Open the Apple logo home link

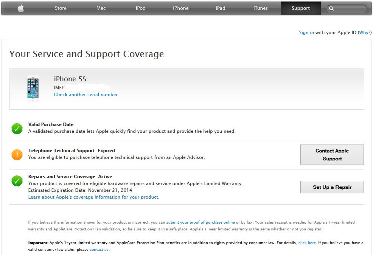pyautogui.click(x=21, y=8)
